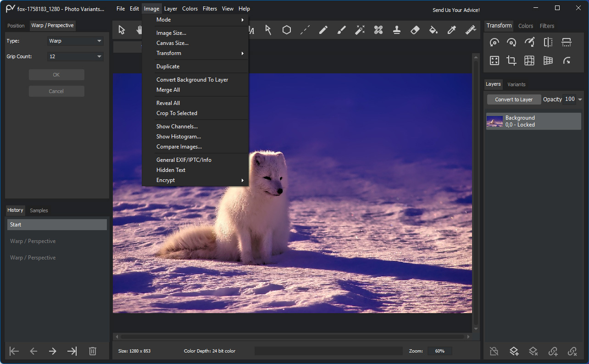589x364 pixels.
Task: Pick the Eyedropper color picker tool
Action: [452, 30]
